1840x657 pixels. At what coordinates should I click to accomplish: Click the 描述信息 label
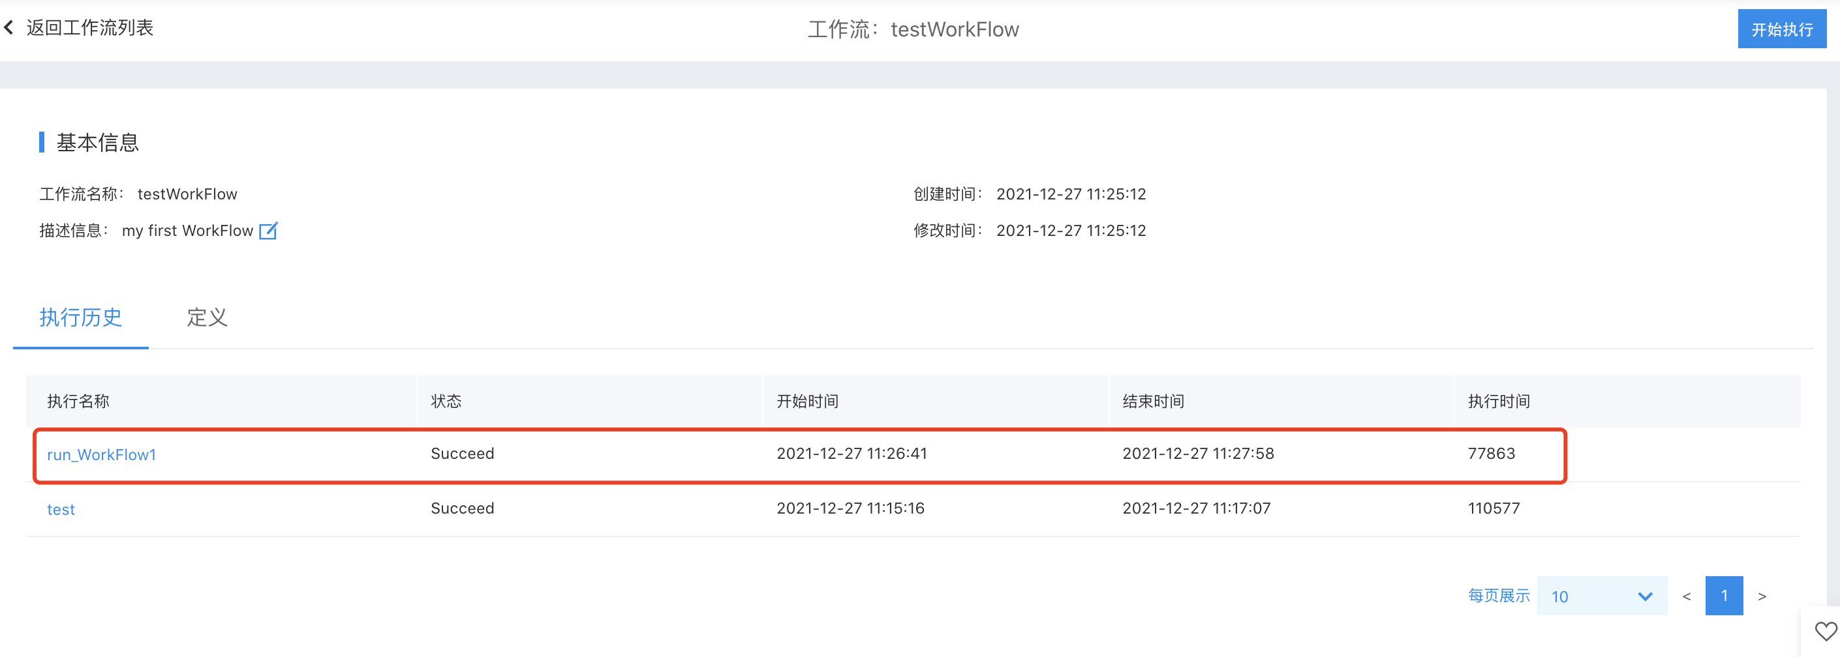(74, 231)
